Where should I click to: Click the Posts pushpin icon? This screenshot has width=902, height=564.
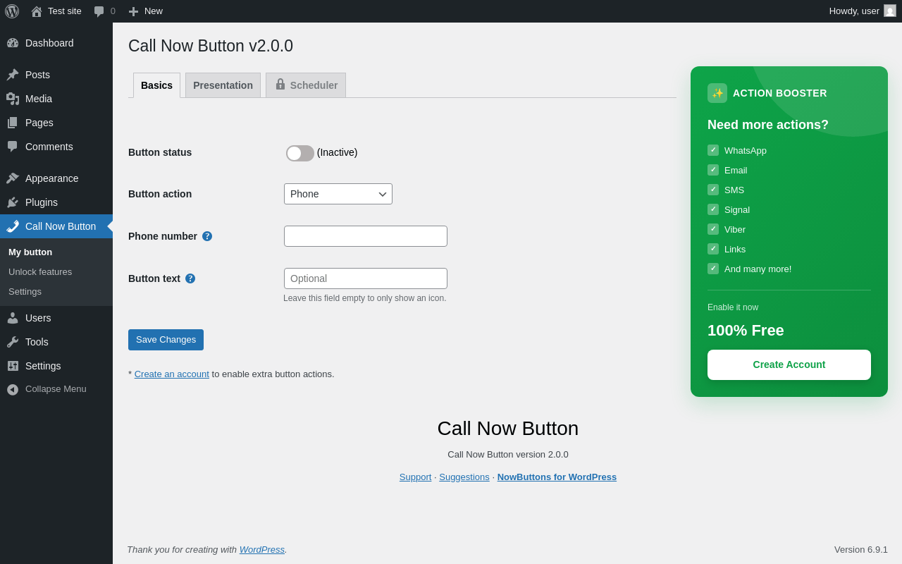point(13,75)
